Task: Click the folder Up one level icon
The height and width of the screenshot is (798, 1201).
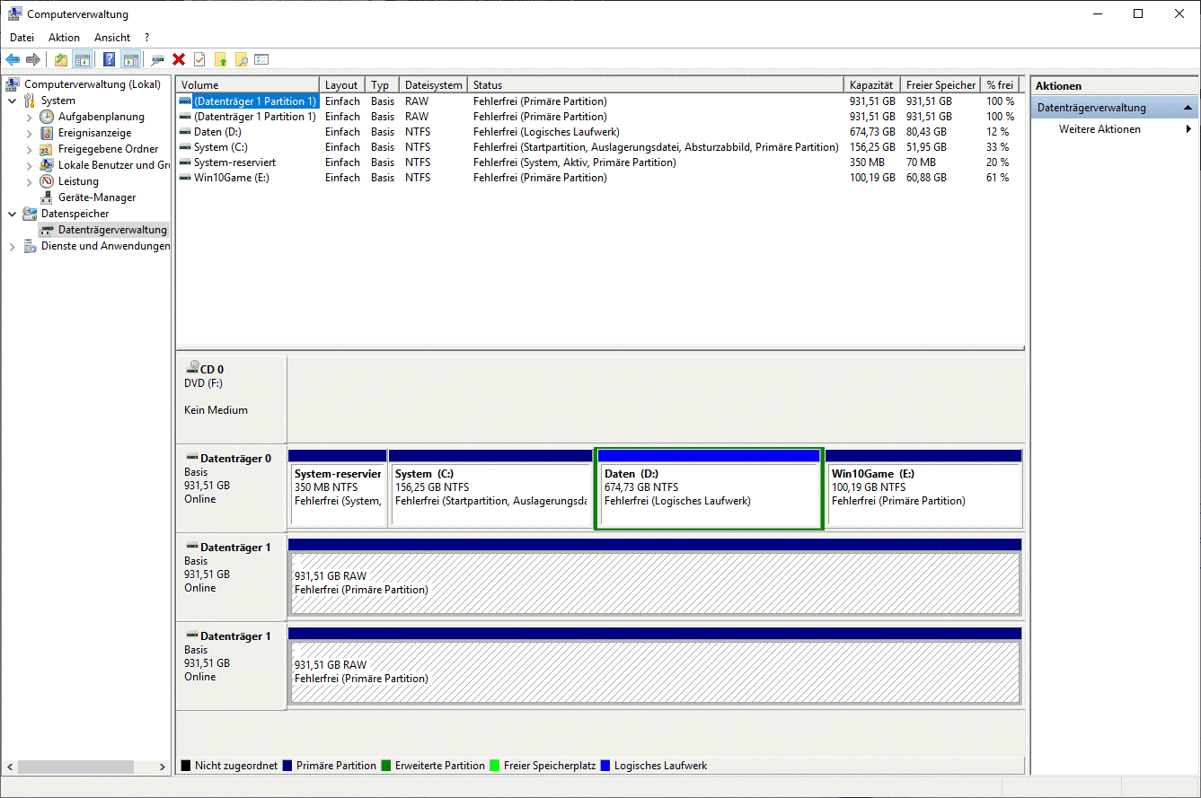Action: click(x=61, y=60)
